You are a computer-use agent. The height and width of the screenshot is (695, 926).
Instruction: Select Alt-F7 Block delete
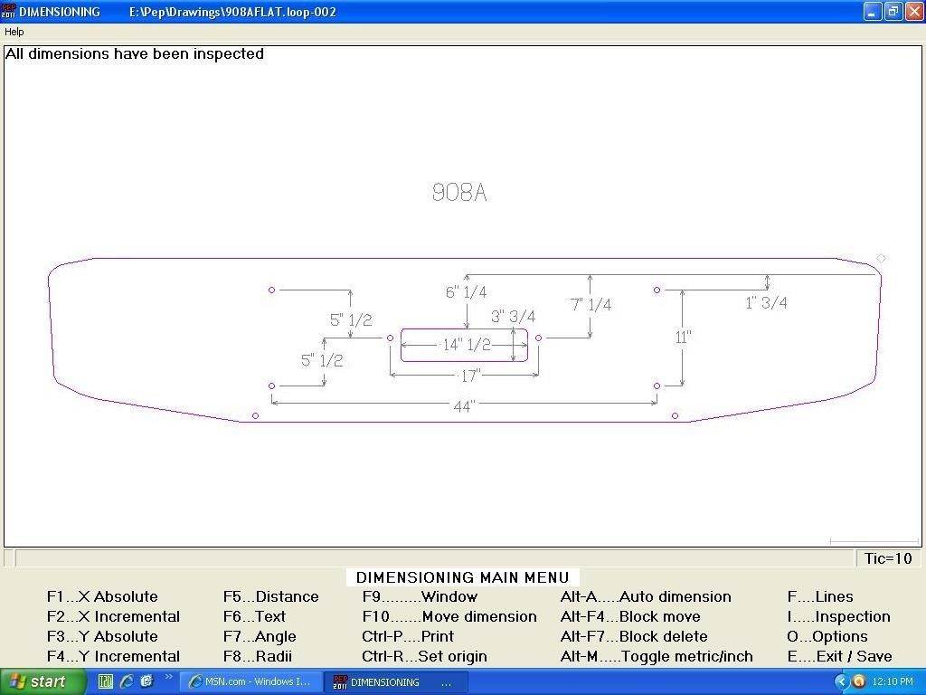point(634,636)
